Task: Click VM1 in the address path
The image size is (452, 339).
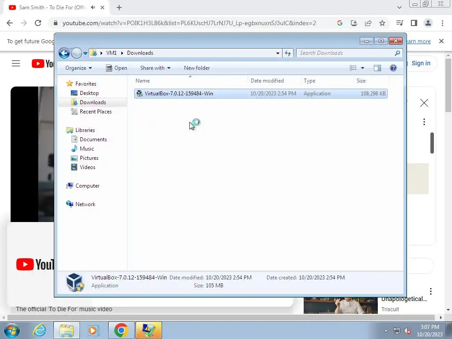Action: [x=111, y=53]
